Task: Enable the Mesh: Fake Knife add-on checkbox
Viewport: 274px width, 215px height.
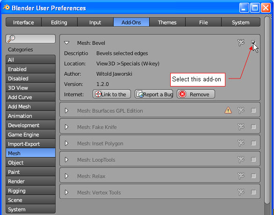Action: point(253,127)
